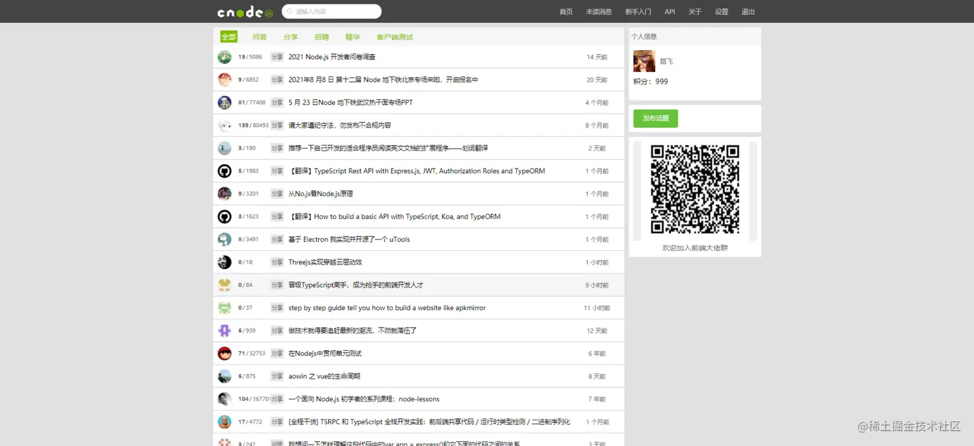Click avatar of 在Nodejs中贯彻单元测试 topic
The width and height of the screenshot is (974, 446).
tap(224, 353)
